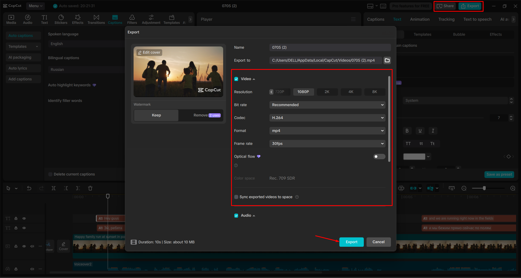Switch to the Filters panel
The width and height of the screenshot is (521, 278).
click(x=132, y=19)
